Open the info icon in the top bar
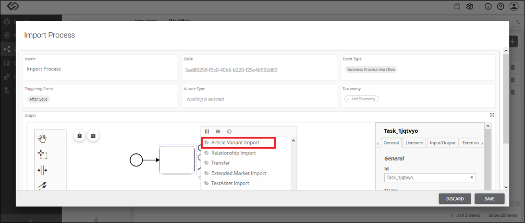 [x=488, y=6]
